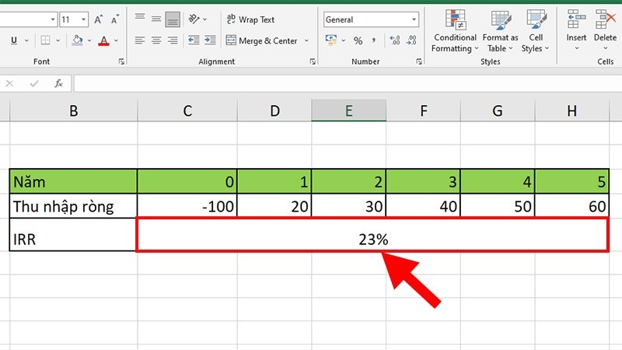Center text horizontally
This screenshot has height=350, width=622.
[x=156, y=40]
